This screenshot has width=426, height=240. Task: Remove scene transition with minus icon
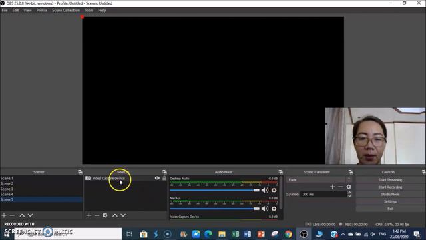click(x=340, y=187)
